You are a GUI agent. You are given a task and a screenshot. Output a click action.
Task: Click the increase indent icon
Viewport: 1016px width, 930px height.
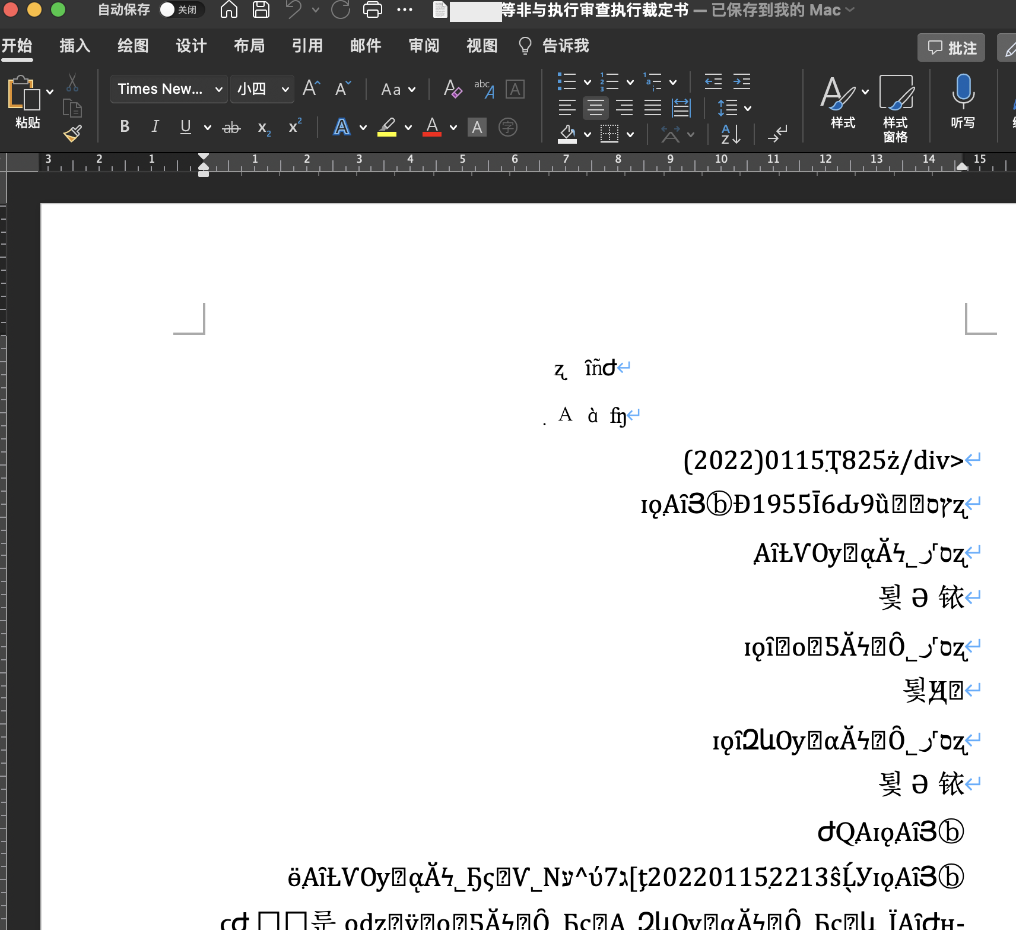(x=741, y=82)
